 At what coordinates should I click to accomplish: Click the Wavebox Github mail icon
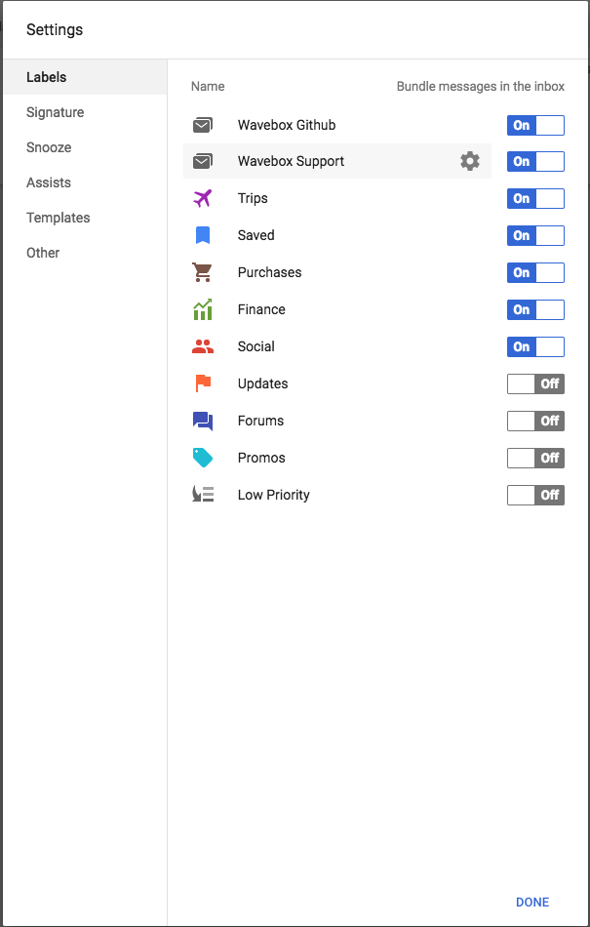point(203,125)
